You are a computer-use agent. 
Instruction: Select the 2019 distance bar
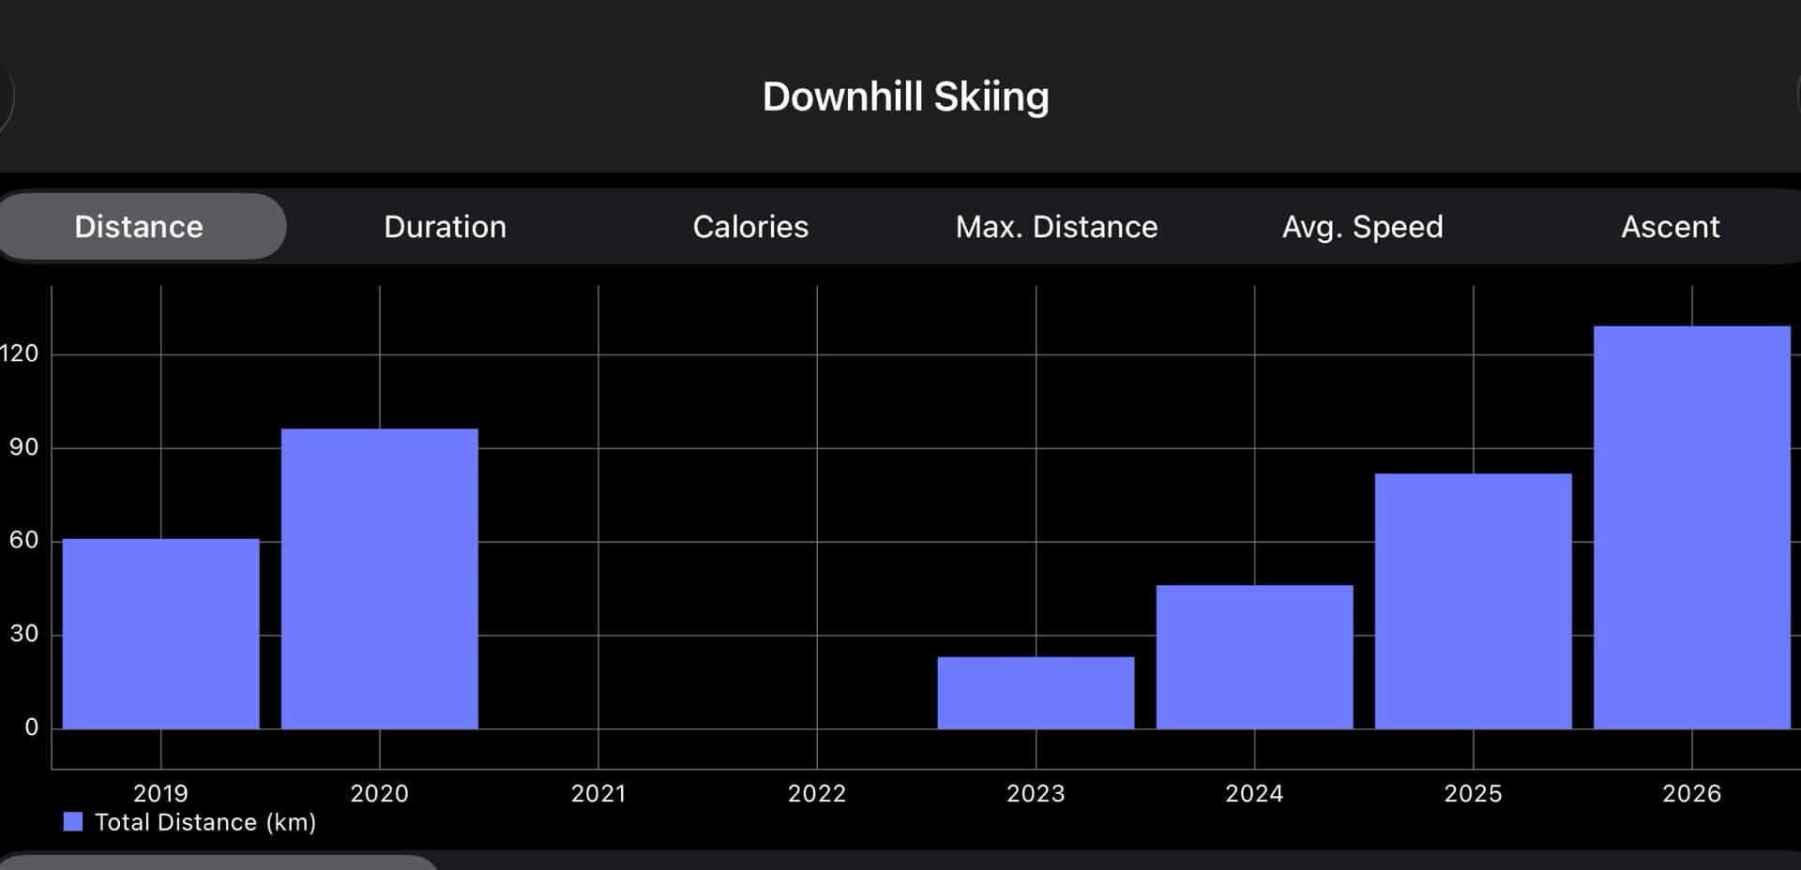tap(160, 633)
